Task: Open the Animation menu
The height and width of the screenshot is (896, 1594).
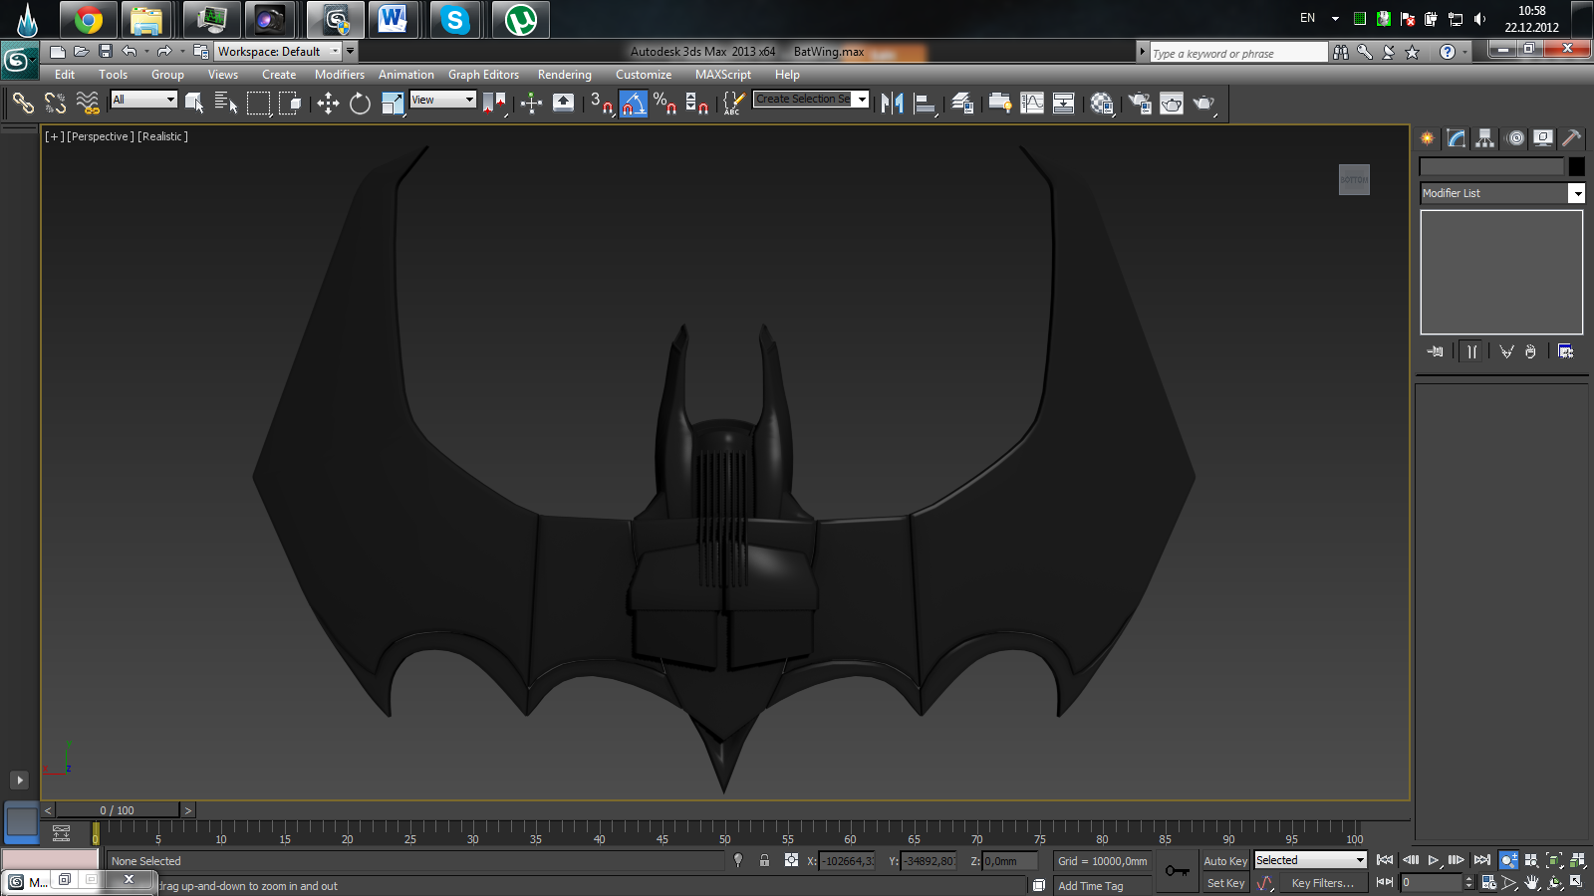Action: tap(406, 75)
